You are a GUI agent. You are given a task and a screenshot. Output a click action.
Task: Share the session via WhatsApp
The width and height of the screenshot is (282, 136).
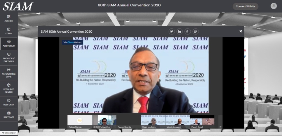point(196,32)
